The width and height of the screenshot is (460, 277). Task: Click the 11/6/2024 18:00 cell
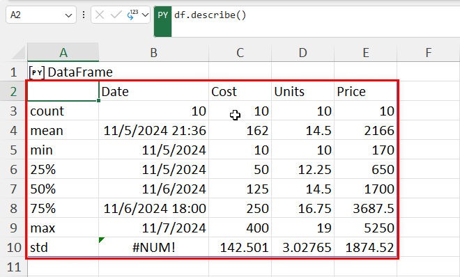pyautogui.click(x=154, y=208)
